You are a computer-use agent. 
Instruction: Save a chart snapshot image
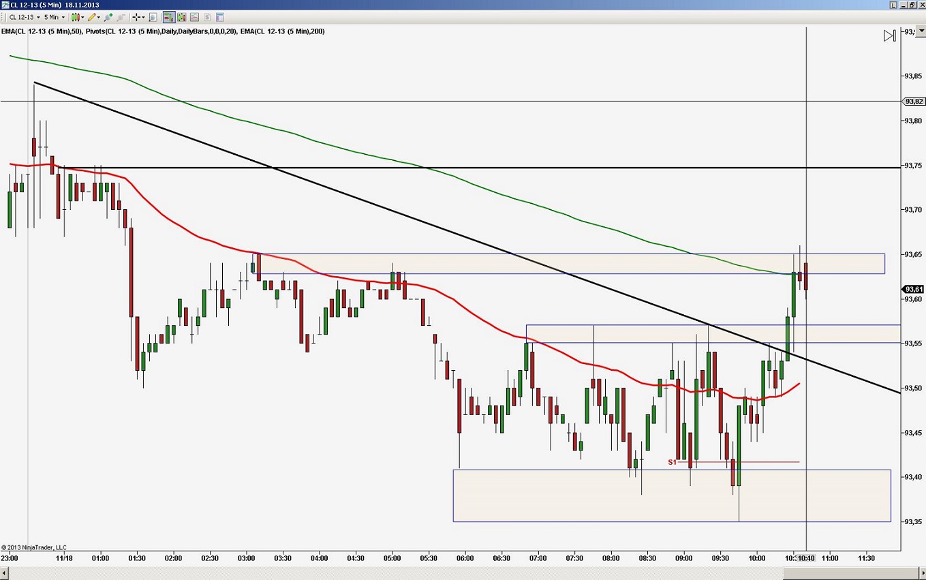(194, 17)
